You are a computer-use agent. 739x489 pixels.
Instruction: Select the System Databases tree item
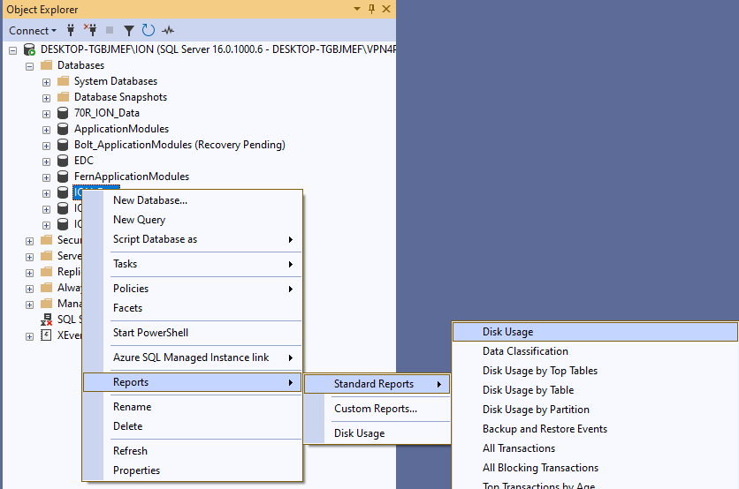[x=116, y=81]
